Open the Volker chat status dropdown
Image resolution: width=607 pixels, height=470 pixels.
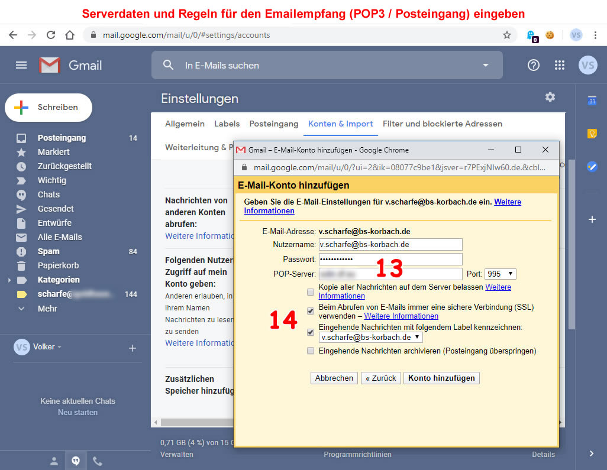[x=60, y=347]
